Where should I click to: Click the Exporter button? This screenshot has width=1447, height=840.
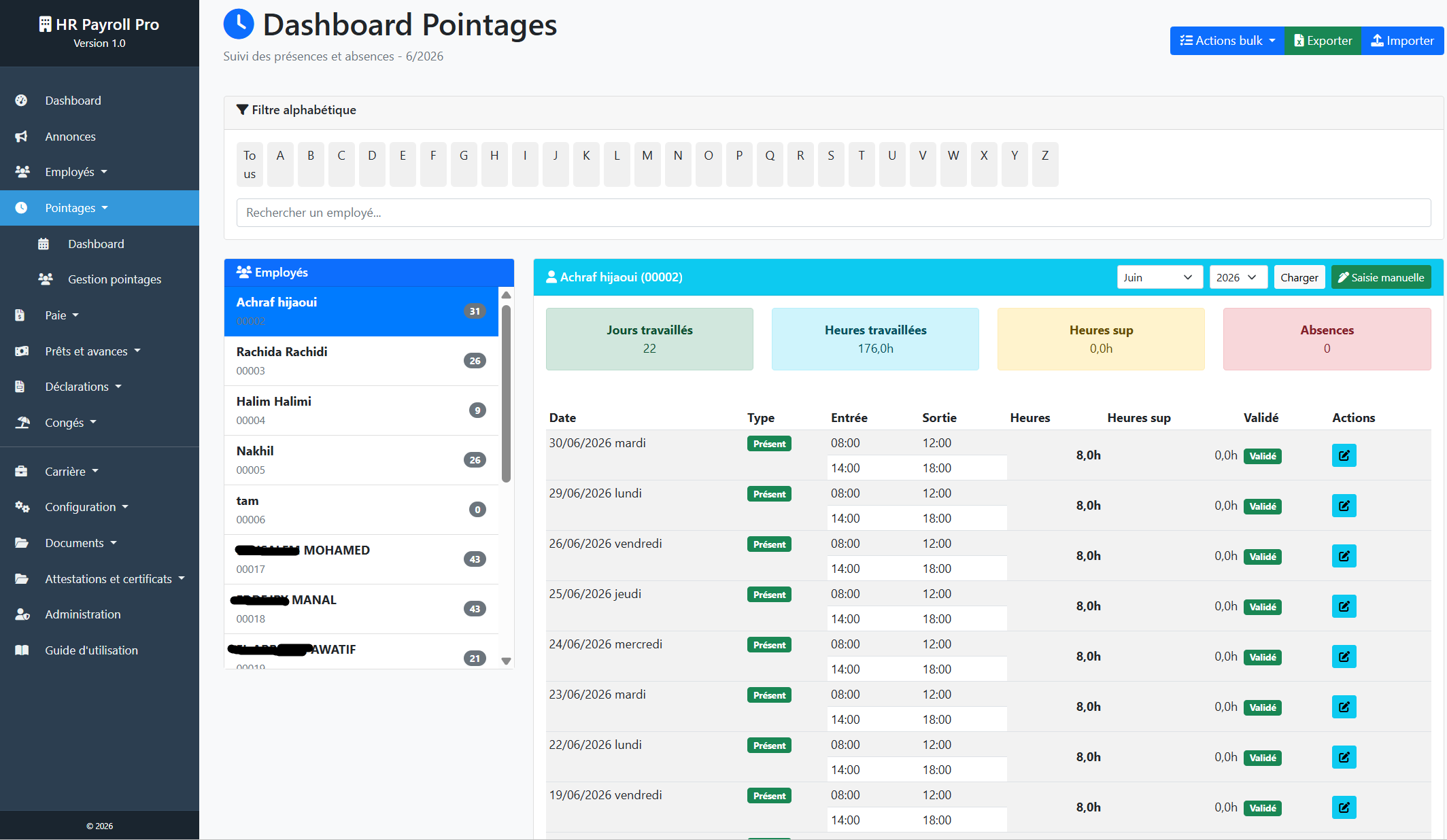point(1323,41)
